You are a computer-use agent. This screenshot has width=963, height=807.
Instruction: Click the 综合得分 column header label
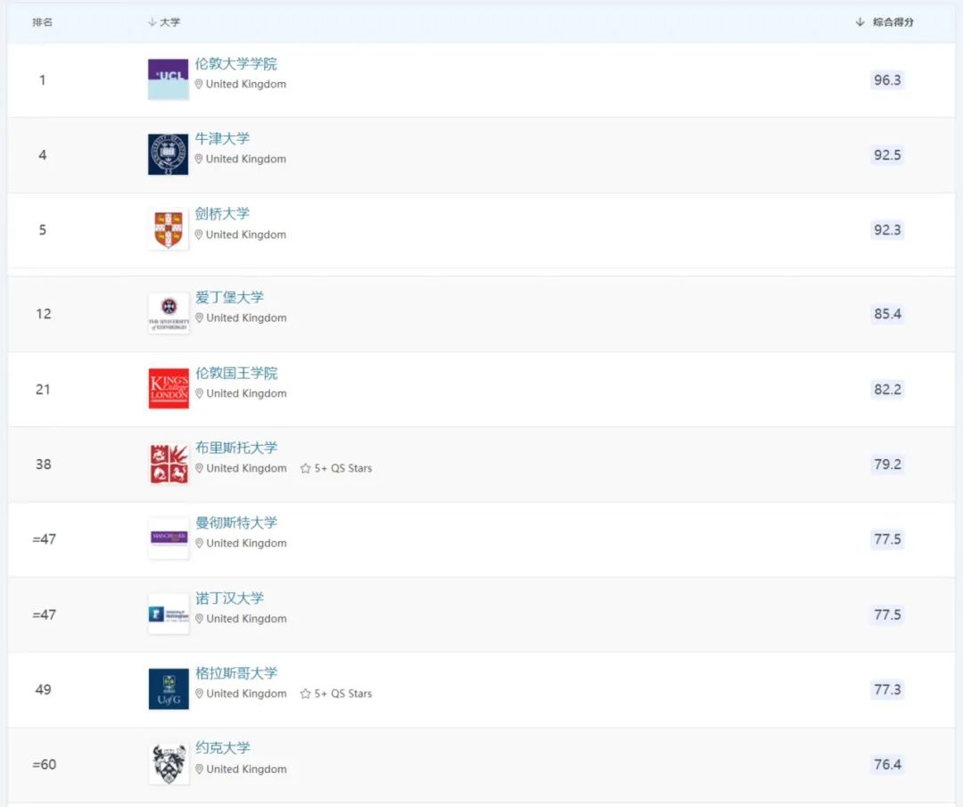(x=893, y=22)
